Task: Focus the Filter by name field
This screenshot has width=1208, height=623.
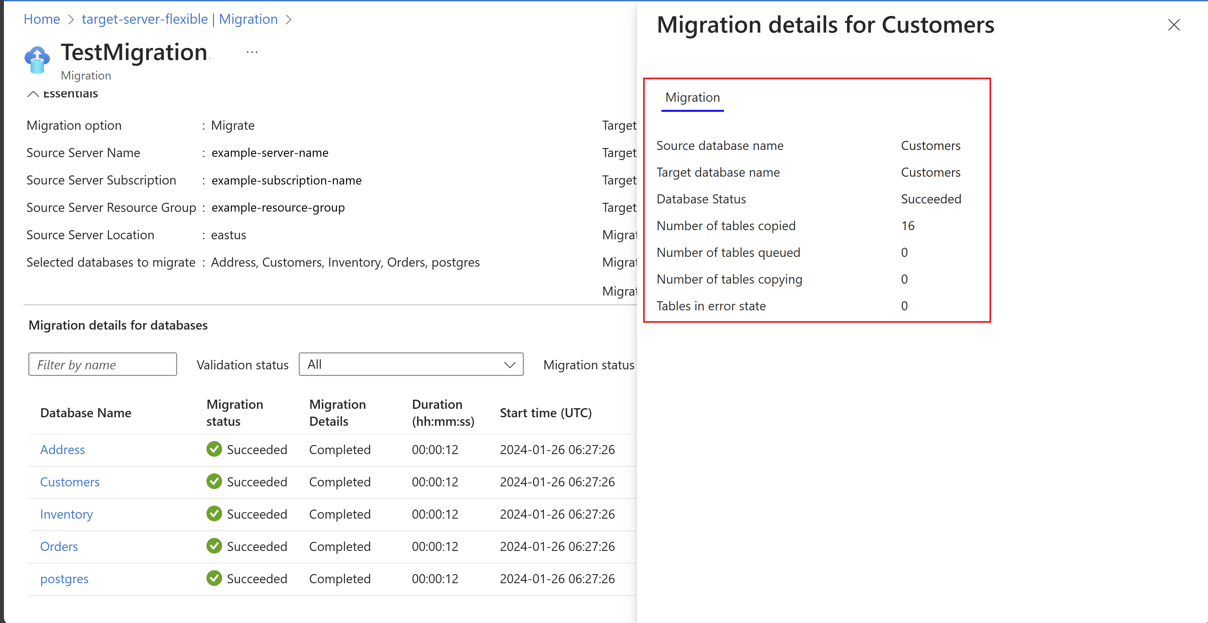Action: click(x=102, y=364)
